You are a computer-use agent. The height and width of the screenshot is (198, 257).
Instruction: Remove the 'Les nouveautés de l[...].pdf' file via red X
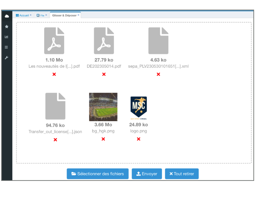tap(54, 74)
